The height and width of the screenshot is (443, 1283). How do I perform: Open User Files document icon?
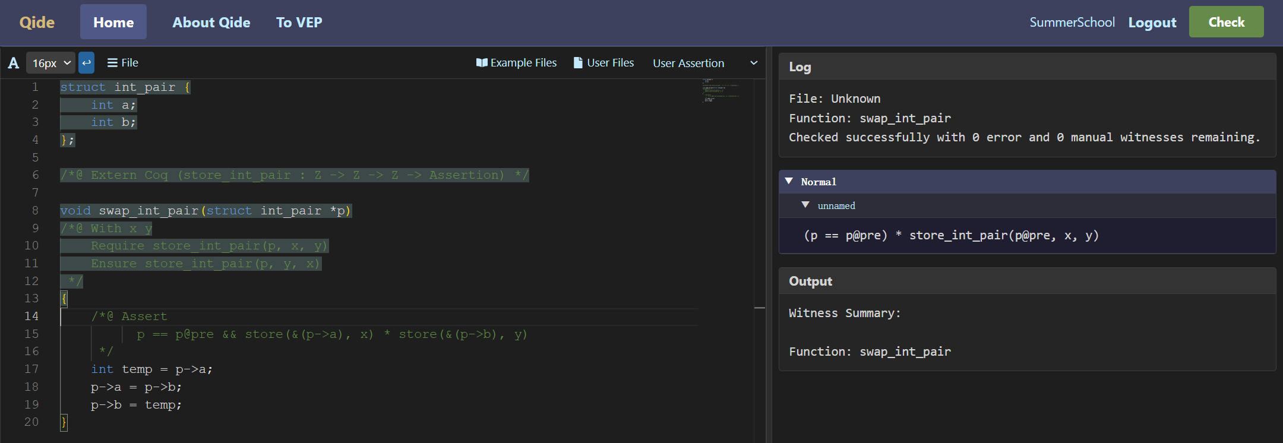coord(578,62)
